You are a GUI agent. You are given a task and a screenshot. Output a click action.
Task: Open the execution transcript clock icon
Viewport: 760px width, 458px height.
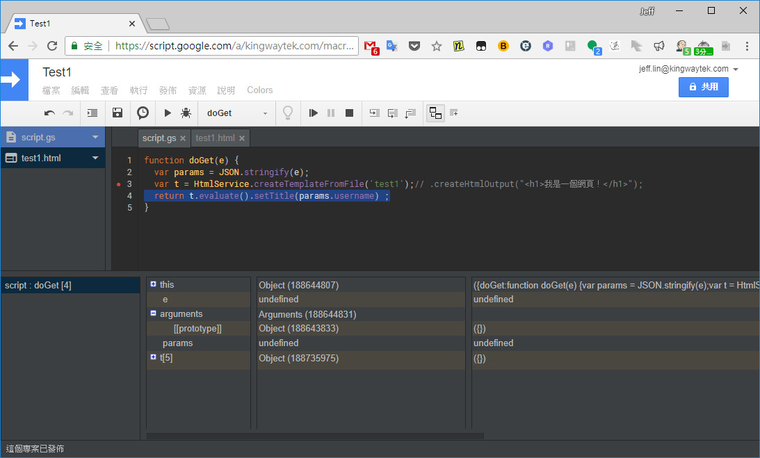tap(143, 113)
